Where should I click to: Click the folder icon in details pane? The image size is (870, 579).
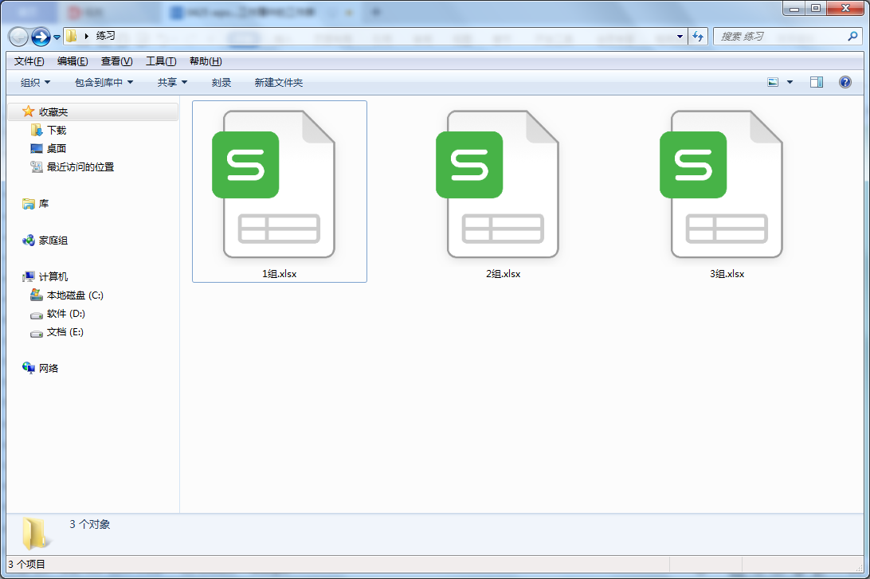[36, 534]
